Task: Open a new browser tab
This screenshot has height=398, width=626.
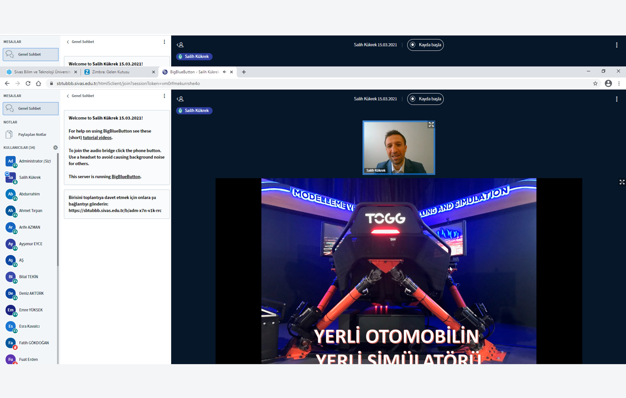Action: (244, 72)
